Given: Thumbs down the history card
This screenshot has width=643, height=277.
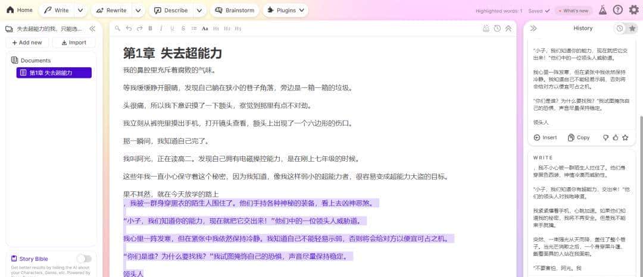Looking at the screenshot, I should (x=605, y=137).
